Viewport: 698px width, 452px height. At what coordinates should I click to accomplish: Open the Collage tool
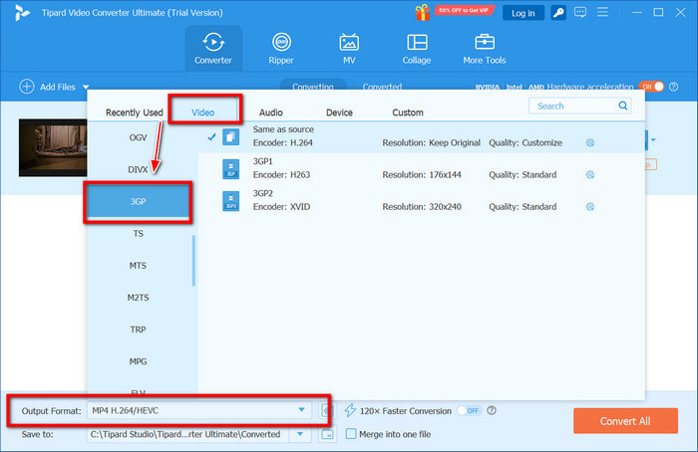417,48
